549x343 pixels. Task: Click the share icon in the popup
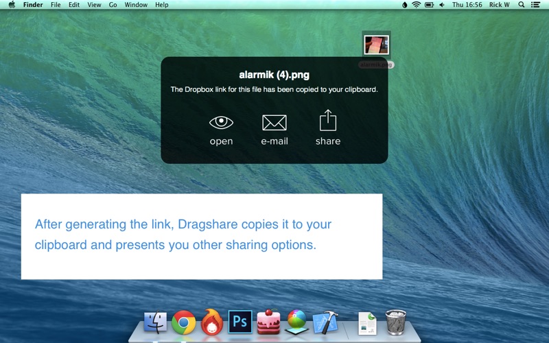pos(328,121)
